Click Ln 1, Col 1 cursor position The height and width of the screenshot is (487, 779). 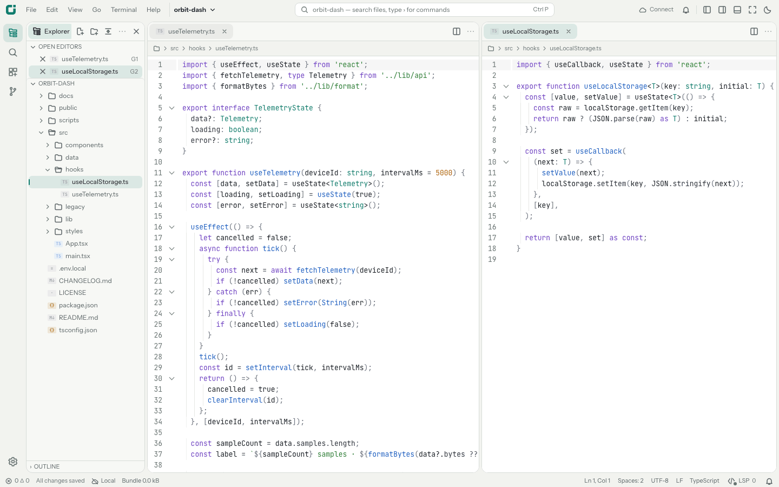pyautogui.click(x=597, y=481)
